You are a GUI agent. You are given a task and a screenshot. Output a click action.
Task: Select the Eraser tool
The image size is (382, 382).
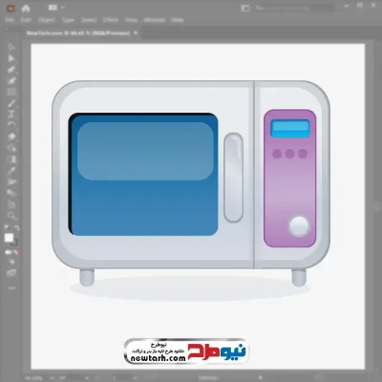(x=11, y=137)
